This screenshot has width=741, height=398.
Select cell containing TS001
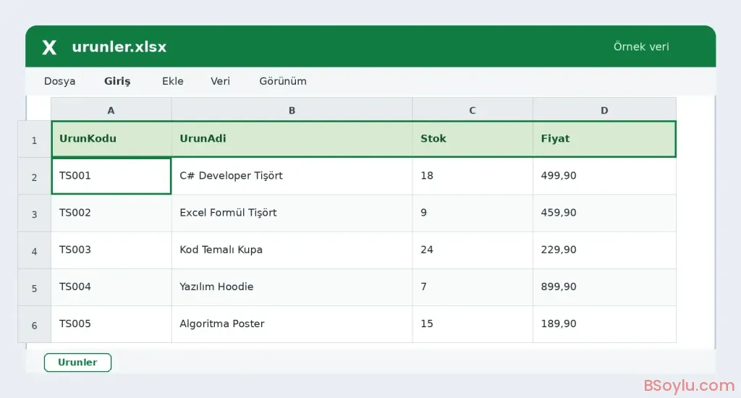tap(111, 176)
